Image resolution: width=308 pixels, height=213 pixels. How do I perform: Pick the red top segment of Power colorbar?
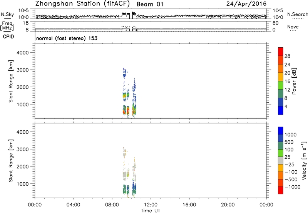[x=281, y=52]
